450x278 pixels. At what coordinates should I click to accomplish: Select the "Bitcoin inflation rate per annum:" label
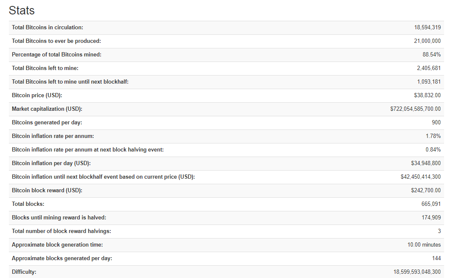coord(53,136)
